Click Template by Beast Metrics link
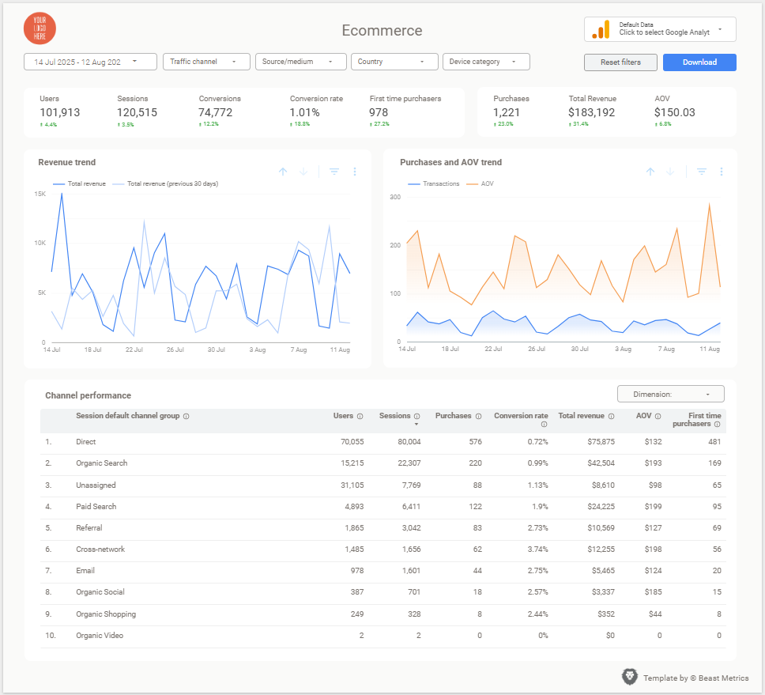The height and width of the screenshot is (695, 765). (695, 678)
